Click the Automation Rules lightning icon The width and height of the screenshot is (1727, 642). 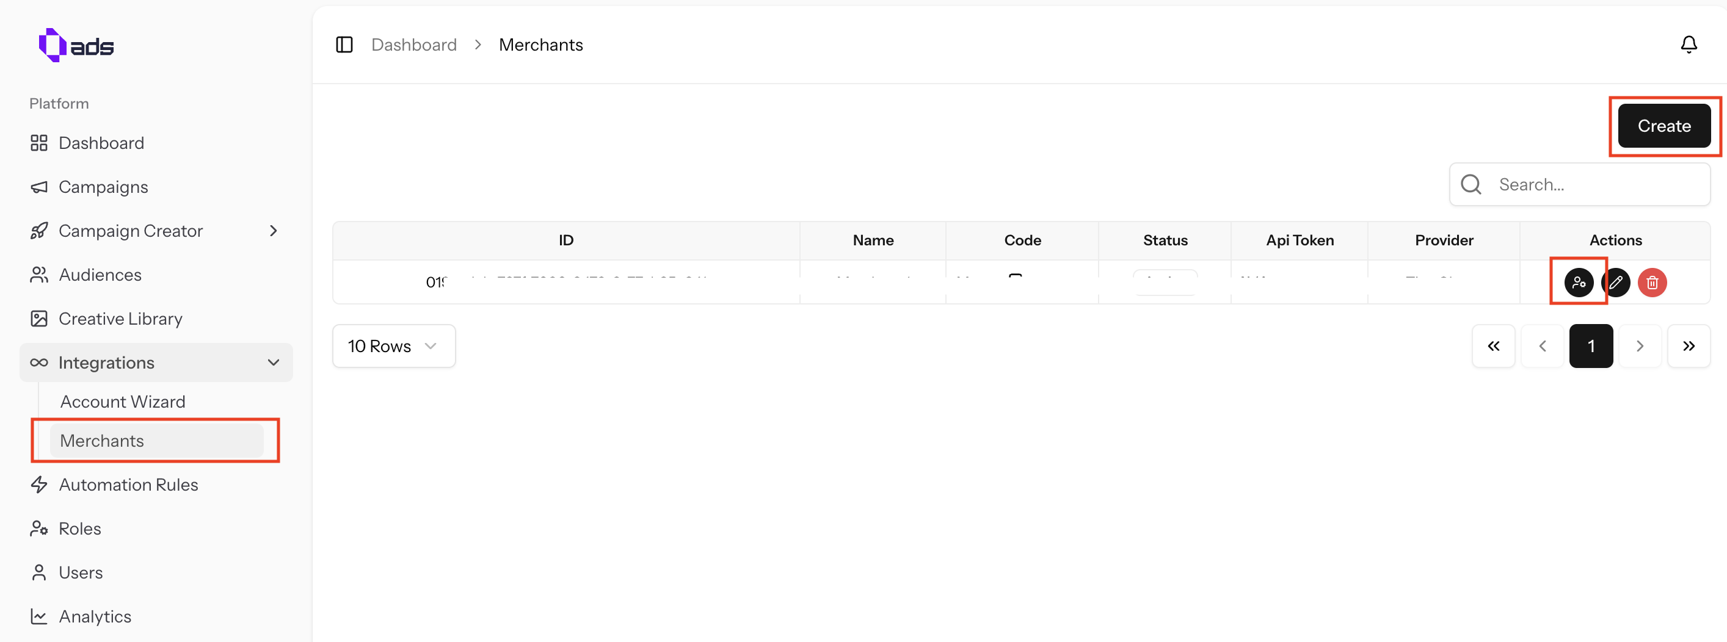pos(39,485)
